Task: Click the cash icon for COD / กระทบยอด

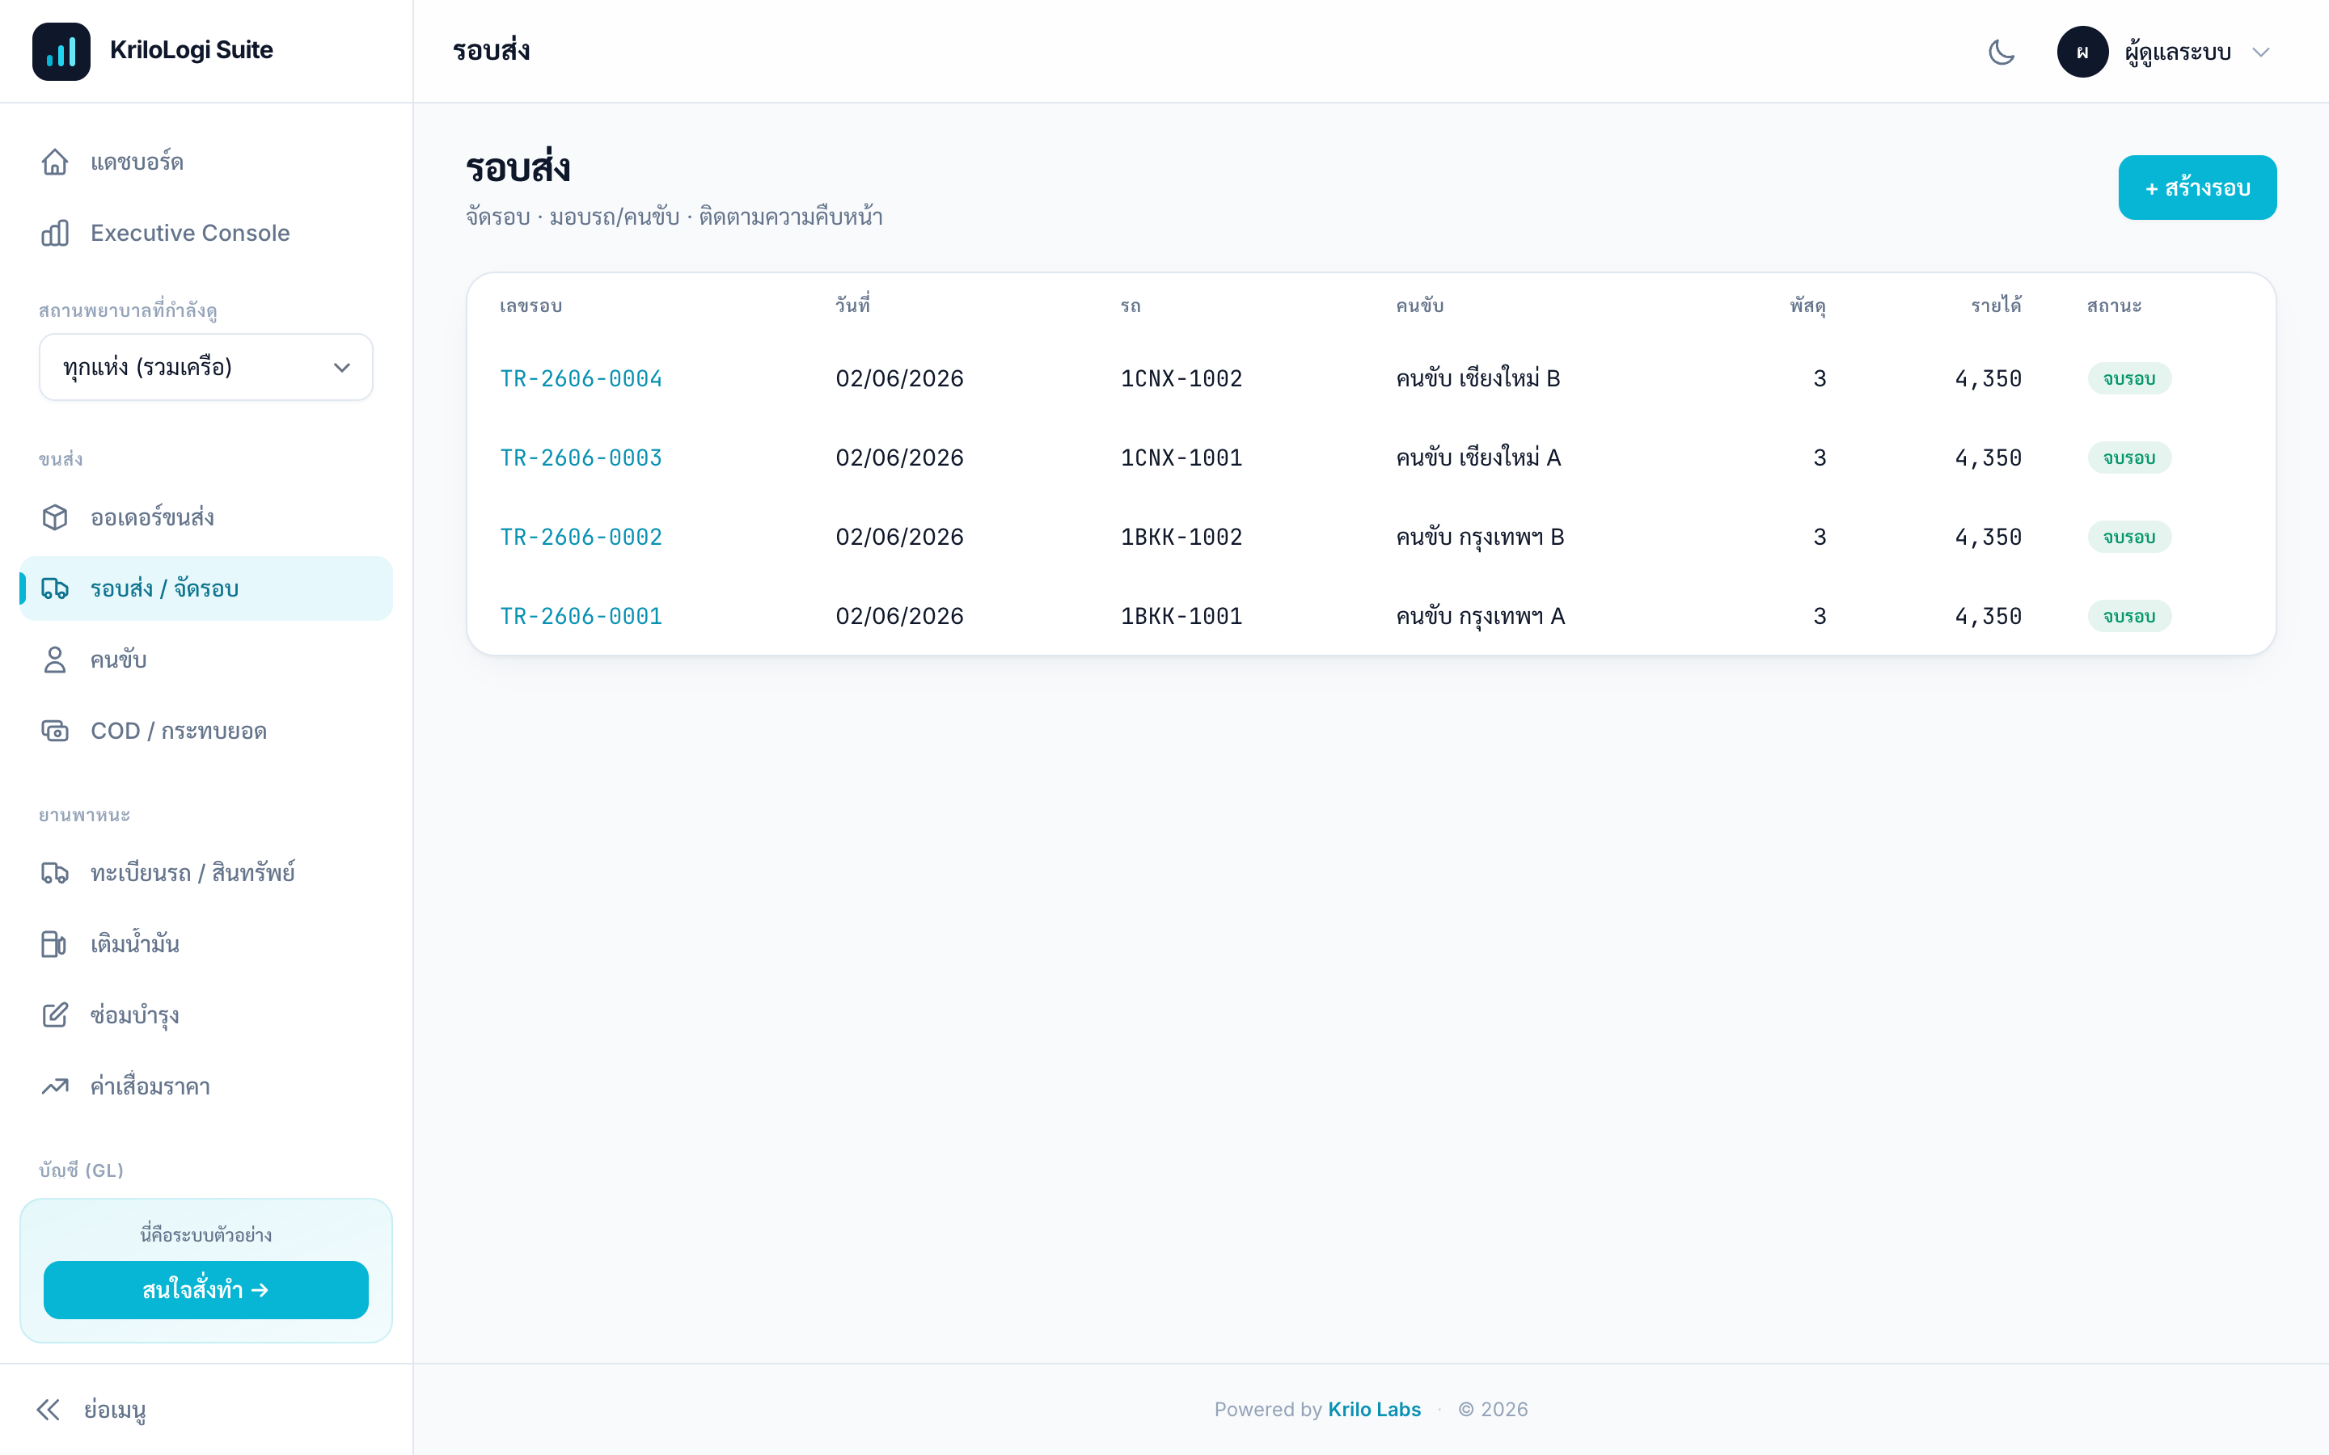Action: tap(55, 731)
